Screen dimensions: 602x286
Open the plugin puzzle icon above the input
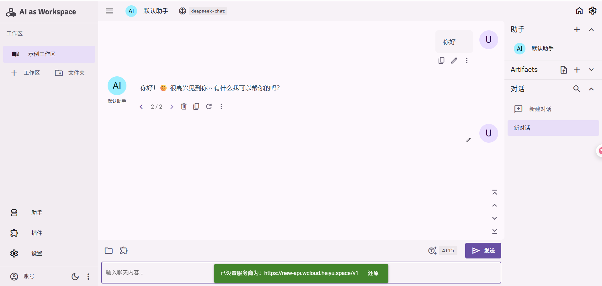coord(124,251)
